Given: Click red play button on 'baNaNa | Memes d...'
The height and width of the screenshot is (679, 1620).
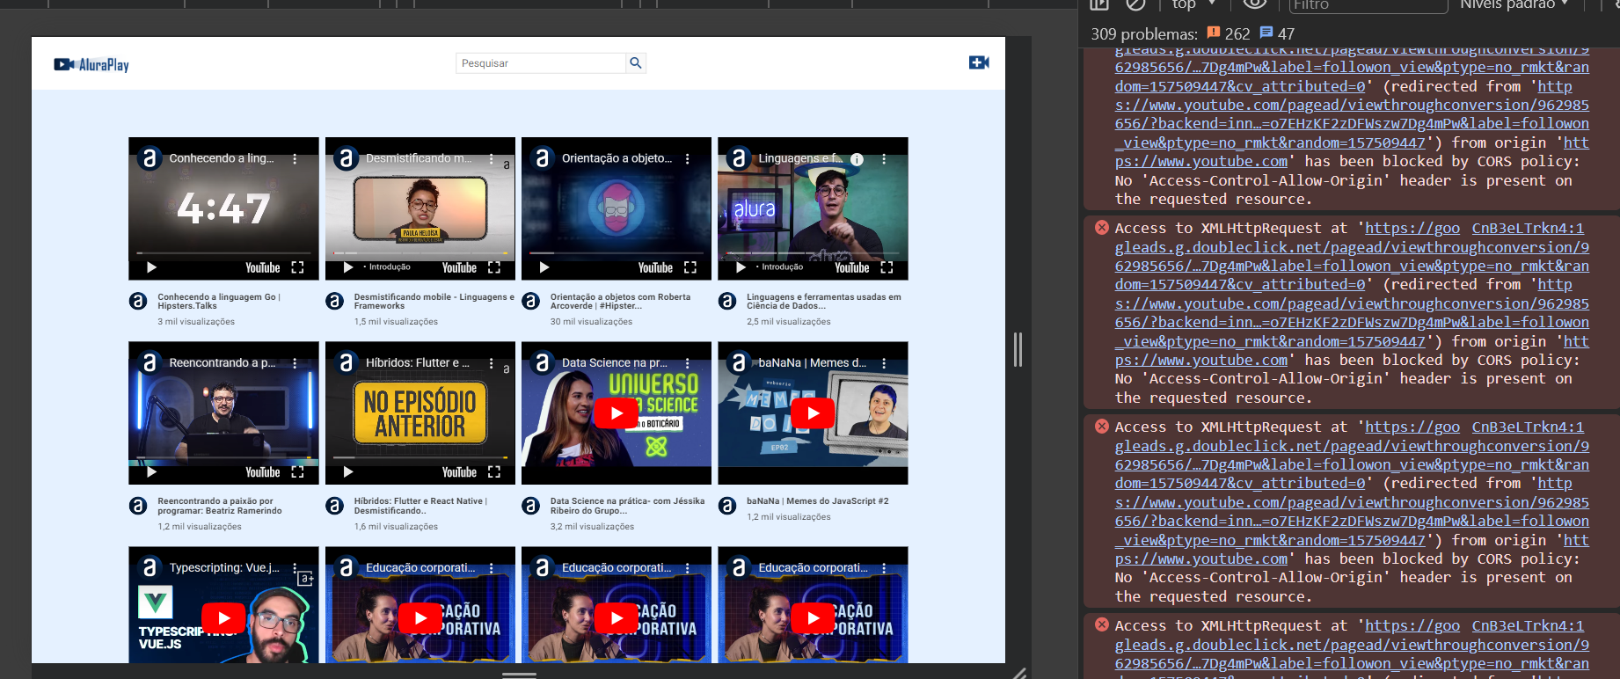Looking at the screenshot, I should tap(813, 413).
